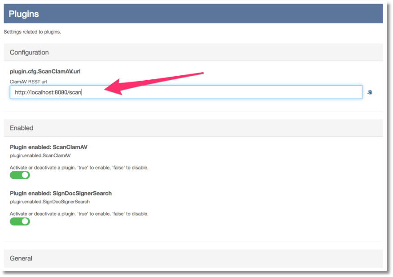This screenshot has height=277, width=393.
Task: Click the Plugins page title bar
Action: [x=193, y=14]
